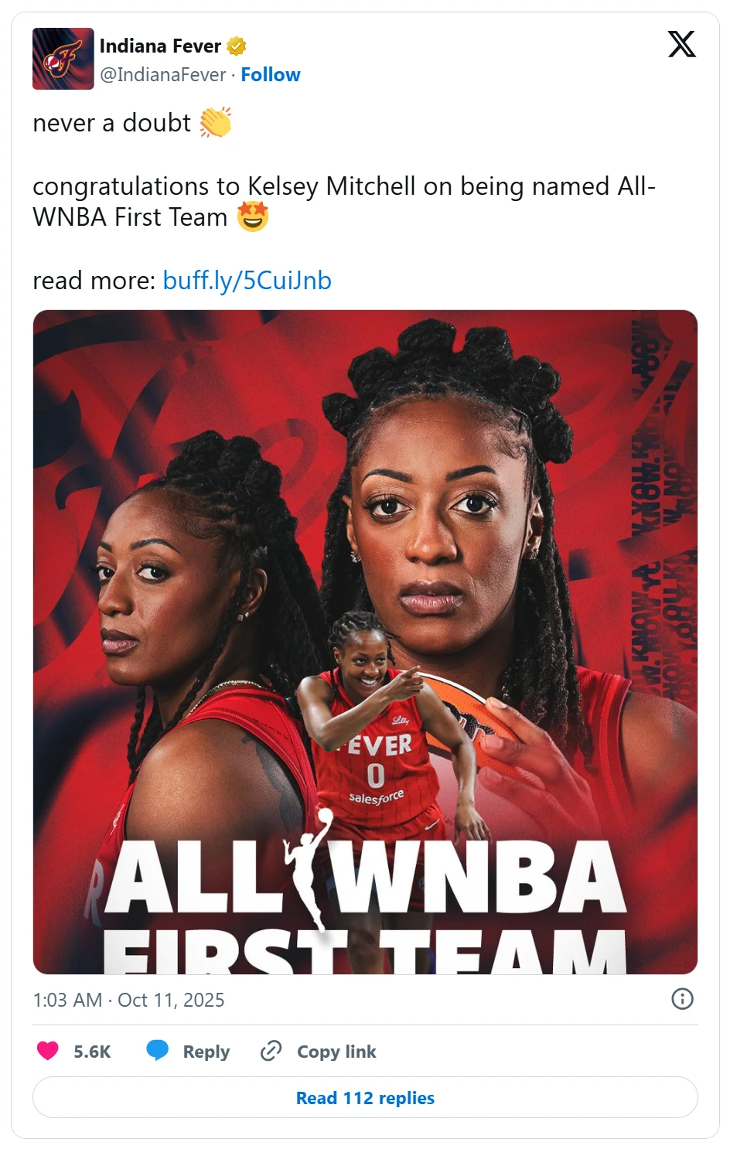Click the gold verified badge
730x1149 pixels.
click(x=237, y=46)
